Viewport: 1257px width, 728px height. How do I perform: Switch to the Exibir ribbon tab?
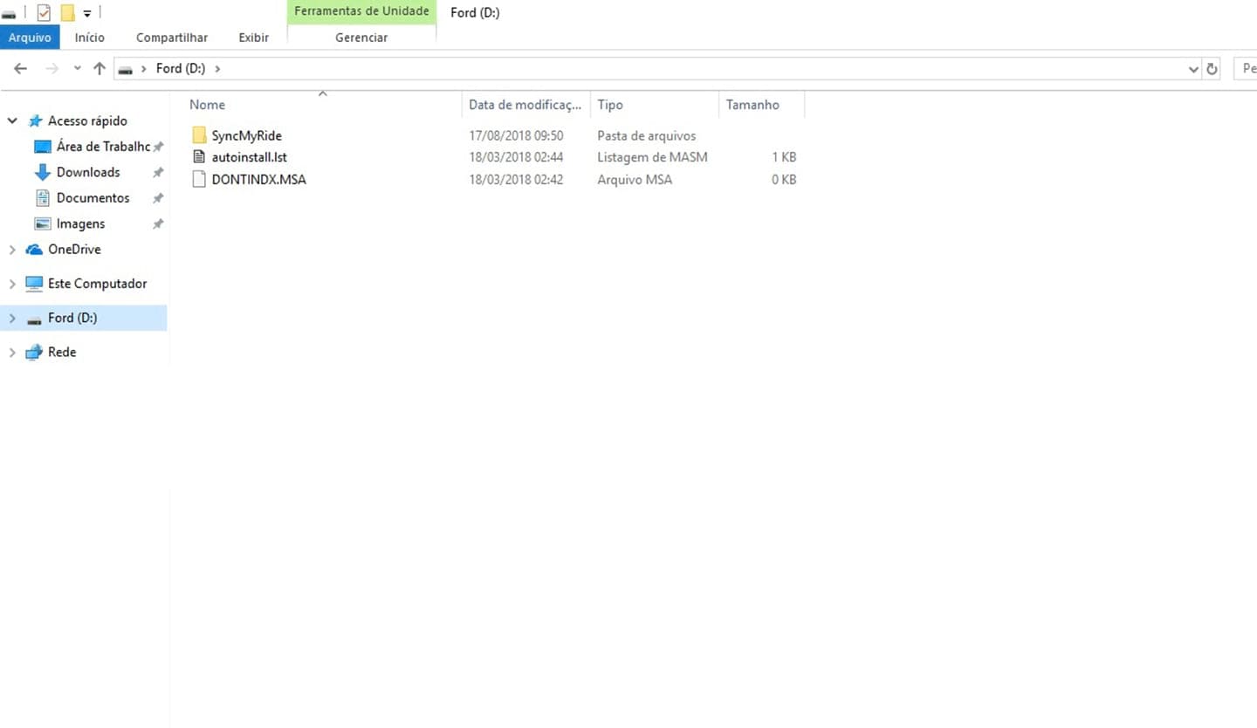click(253, 38)
